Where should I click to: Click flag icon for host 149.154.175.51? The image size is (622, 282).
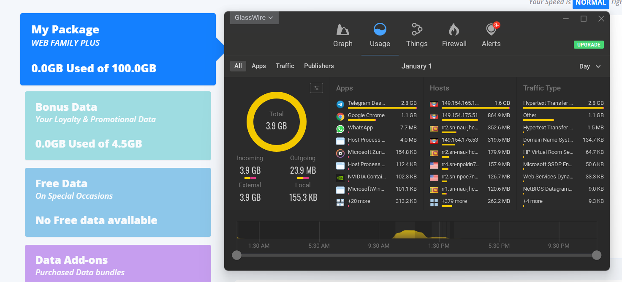pos(434,116)
